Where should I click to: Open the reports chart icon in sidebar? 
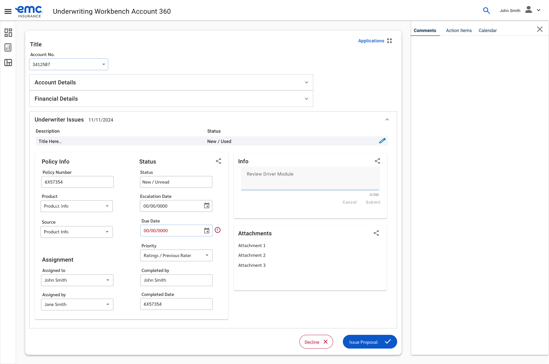pos(8,47)
